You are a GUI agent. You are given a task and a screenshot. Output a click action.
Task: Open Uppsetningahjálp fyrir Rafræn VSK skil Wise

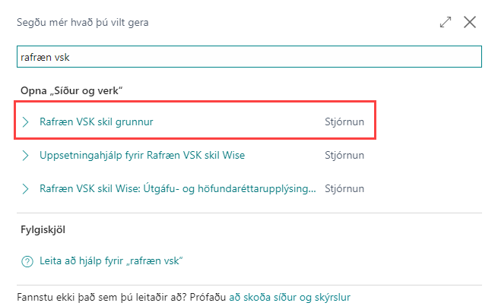(142, 156)
